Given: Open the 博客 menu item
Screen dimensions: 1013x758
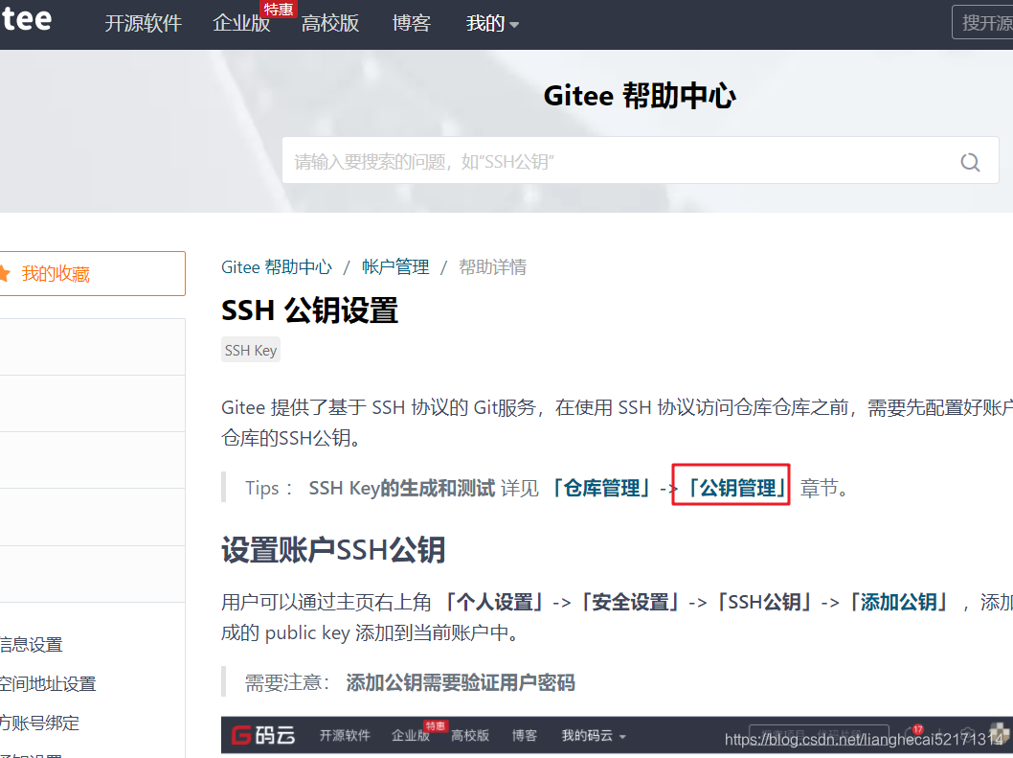Looking at the screenshot, I should pyautogui.click(x=412, y=23).
